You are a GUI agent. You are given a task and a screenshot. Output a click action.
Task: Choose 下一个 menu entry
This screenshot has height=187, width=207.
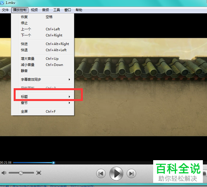(43, 35)
